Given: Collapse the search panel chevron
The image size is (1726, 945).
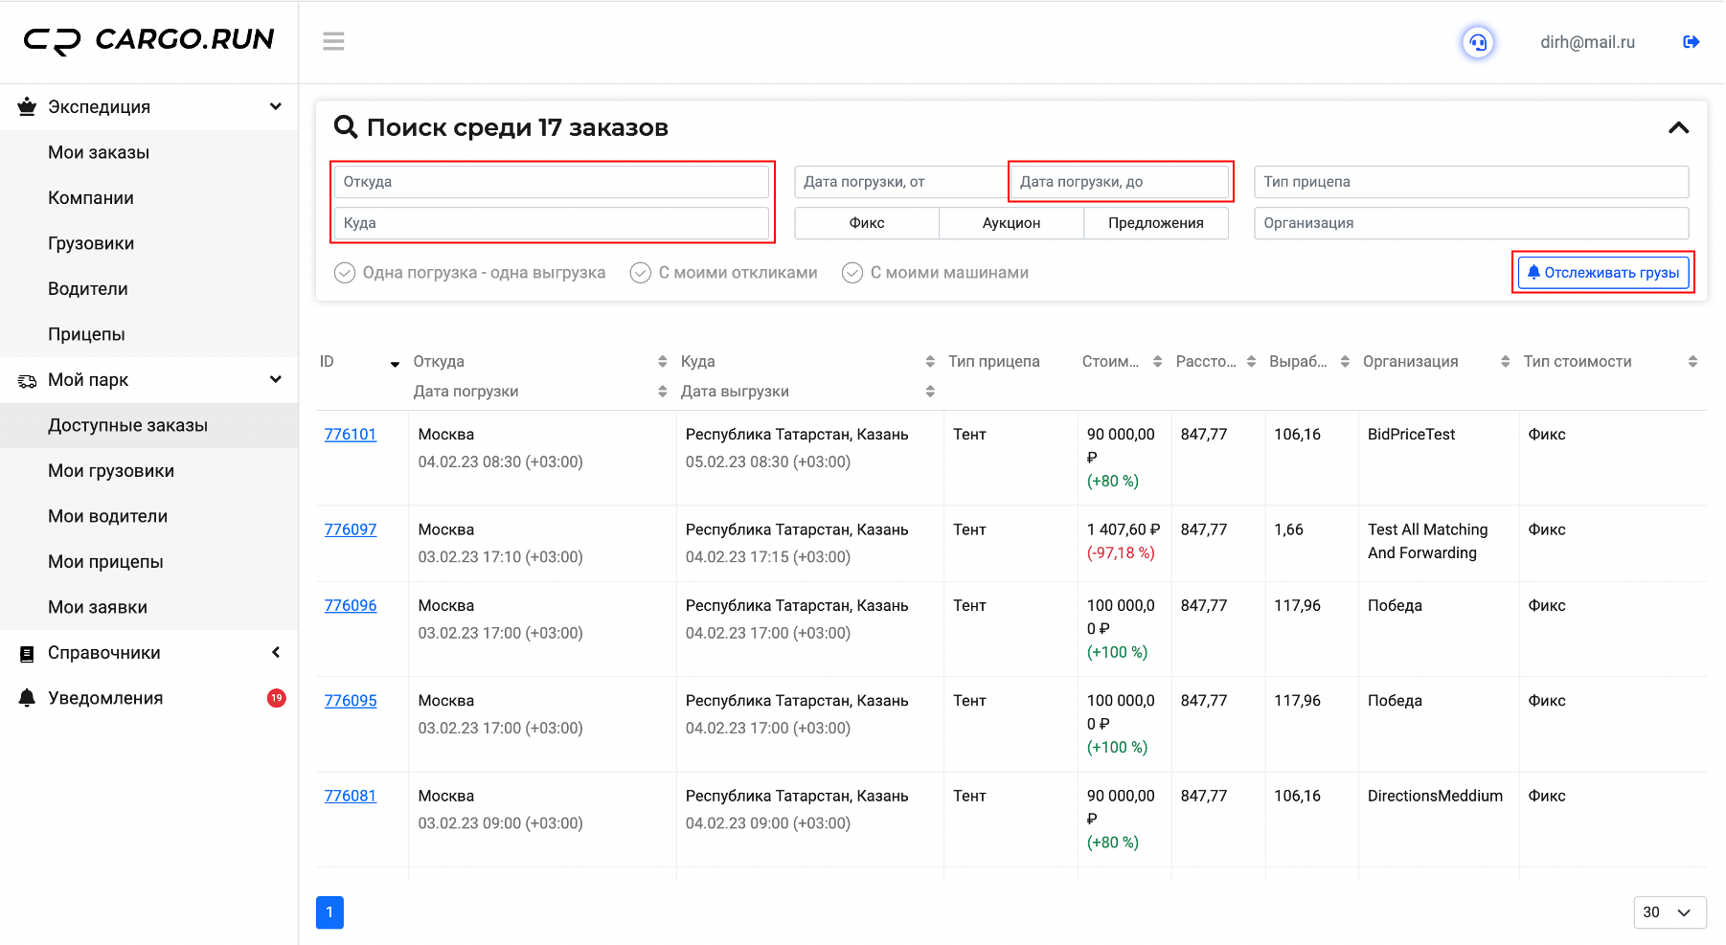Looking at the screenshot, I should pyautogui.click(x=1678, y=127).
